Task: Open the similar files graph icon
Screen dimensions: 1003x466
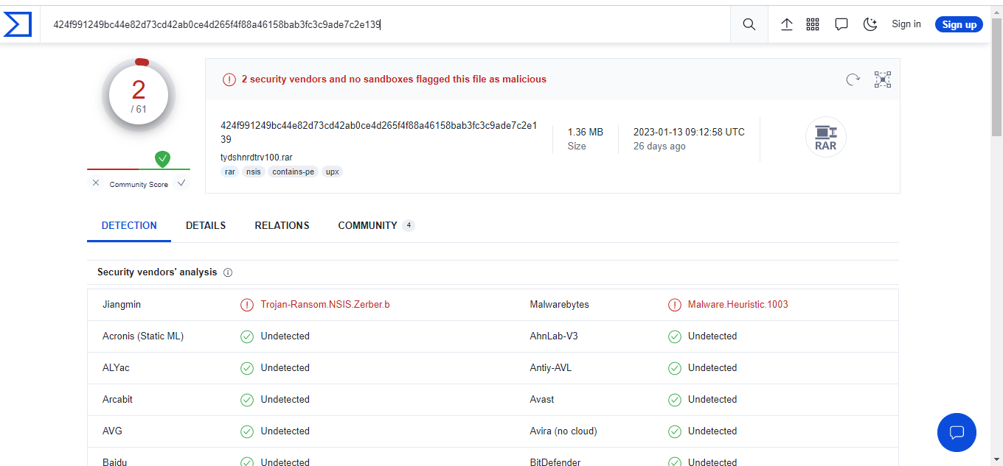Action: 883,80
